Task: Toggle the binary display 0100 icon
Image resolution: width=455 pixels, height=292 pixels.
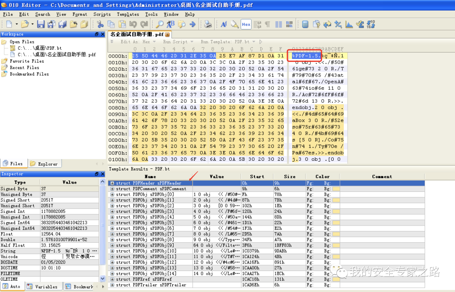Action: click(290, 24)
